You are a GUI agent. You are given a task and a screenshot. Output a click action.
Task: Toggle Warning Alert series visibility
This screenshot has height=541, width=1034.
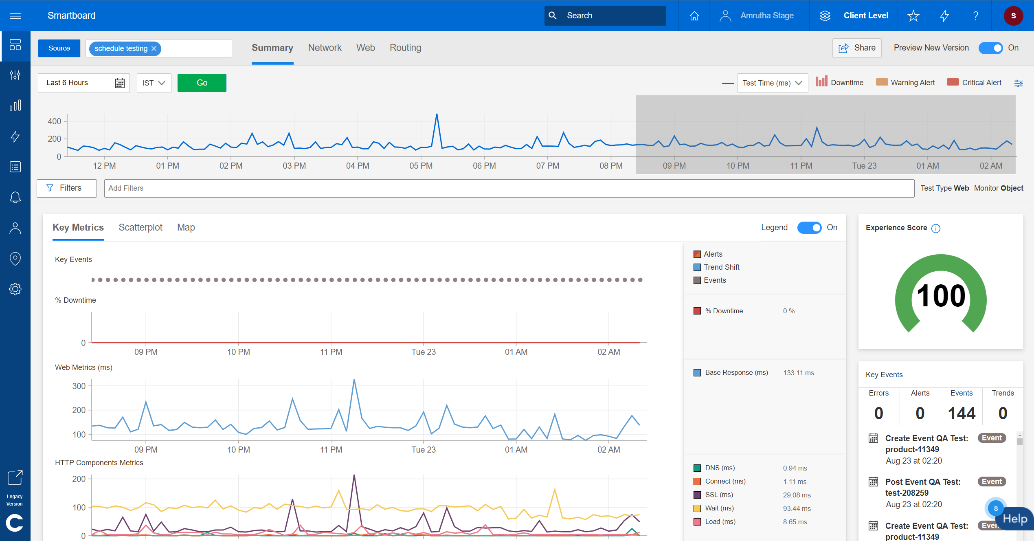pos(905,82)
